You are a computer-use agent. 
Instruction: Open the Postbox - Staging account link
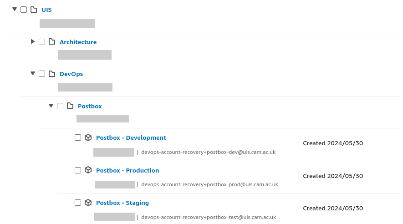[x=122, y=203]
